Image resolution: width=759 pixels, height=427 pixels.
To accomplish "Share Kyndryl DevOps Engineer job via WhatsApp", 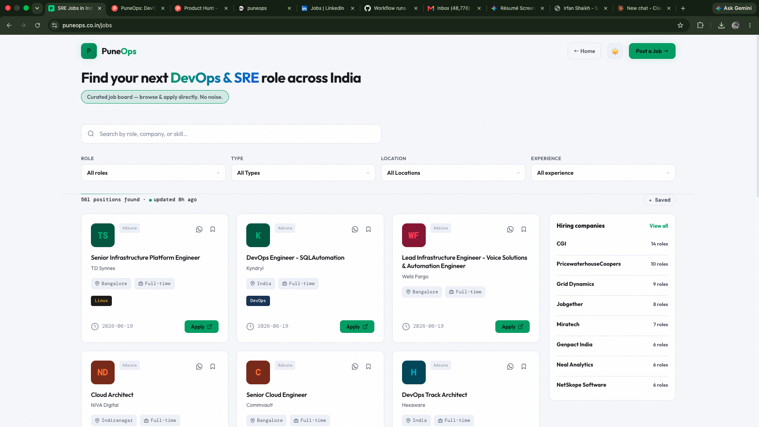I will tap(355, 229).
